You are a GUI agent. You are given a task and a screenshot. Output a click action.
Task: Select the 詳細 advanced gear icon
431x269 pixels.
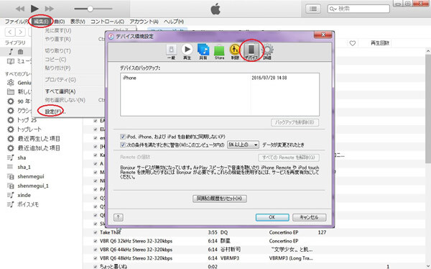[x=267, y=52]
